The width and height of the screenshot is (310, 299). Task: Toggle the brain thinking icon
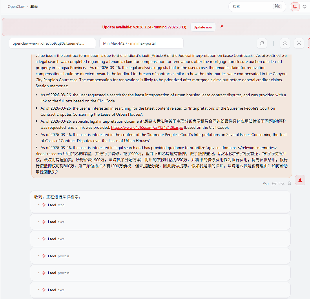(x=285, y=43)
